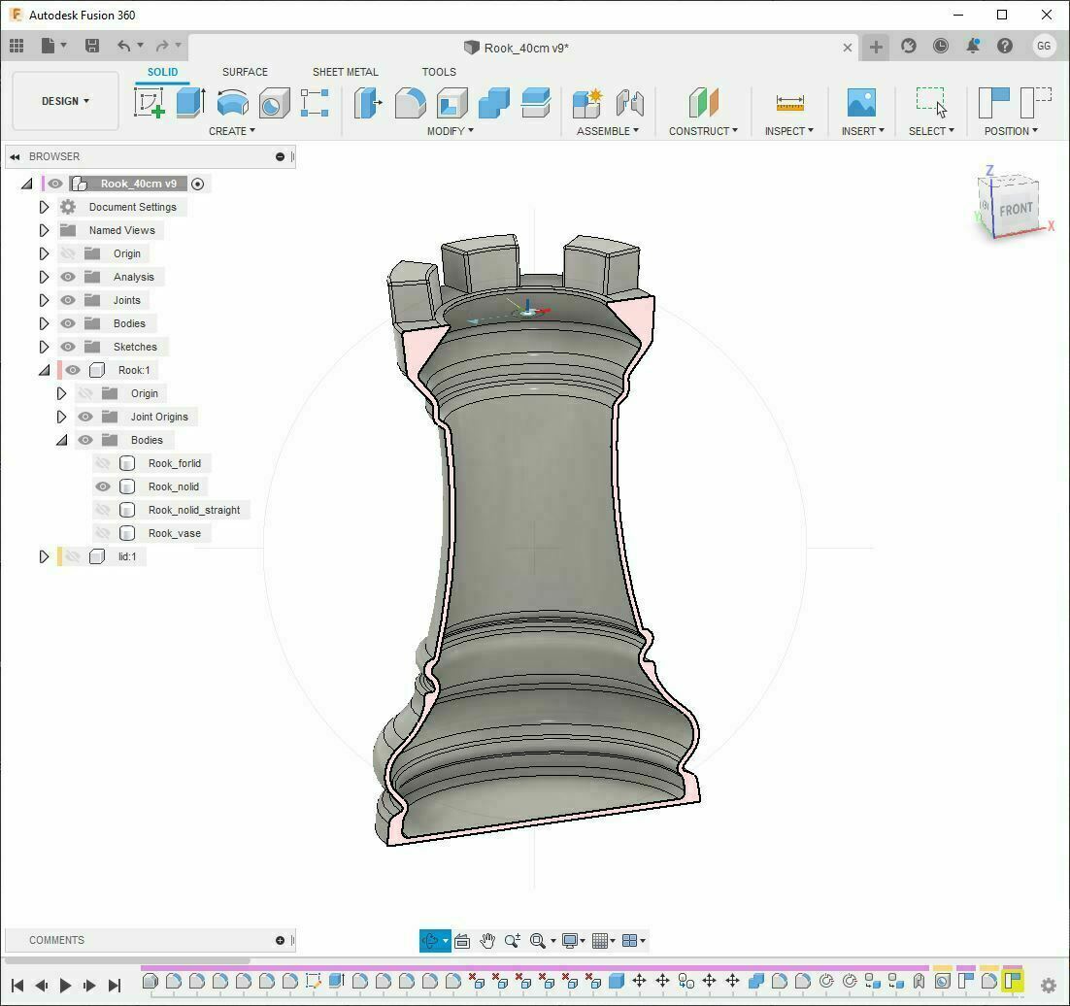Switch to the Sheet Metal tab
The width and height of the screenshot is (1070, 1006).
point(345,72)
